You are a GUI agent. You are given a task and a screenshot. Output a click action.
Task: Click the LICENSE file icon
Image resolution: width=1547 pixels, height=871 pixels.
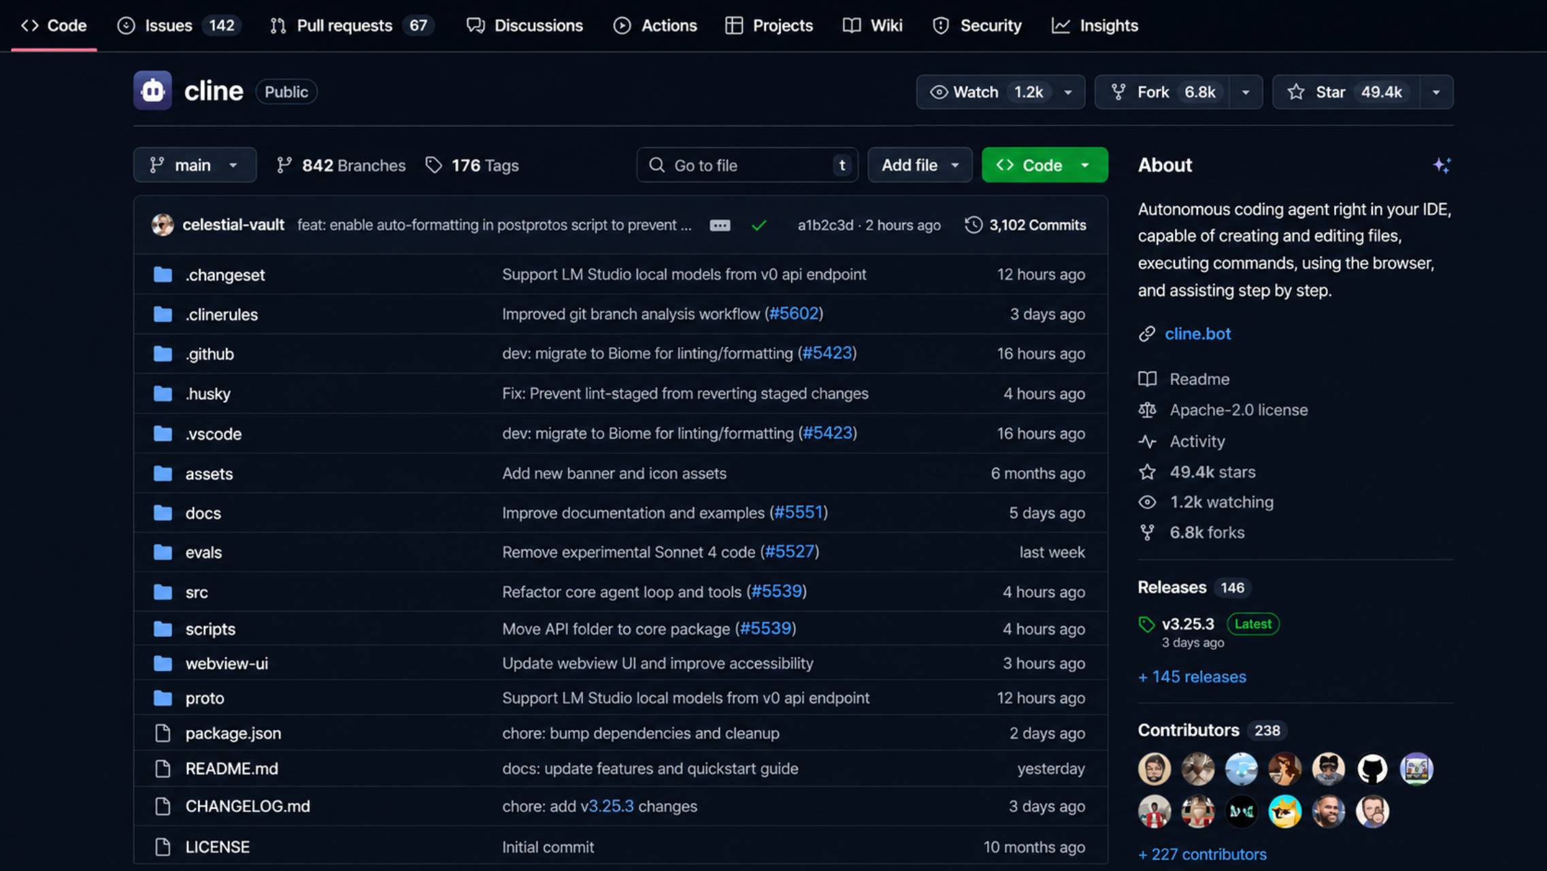point(163,847)
